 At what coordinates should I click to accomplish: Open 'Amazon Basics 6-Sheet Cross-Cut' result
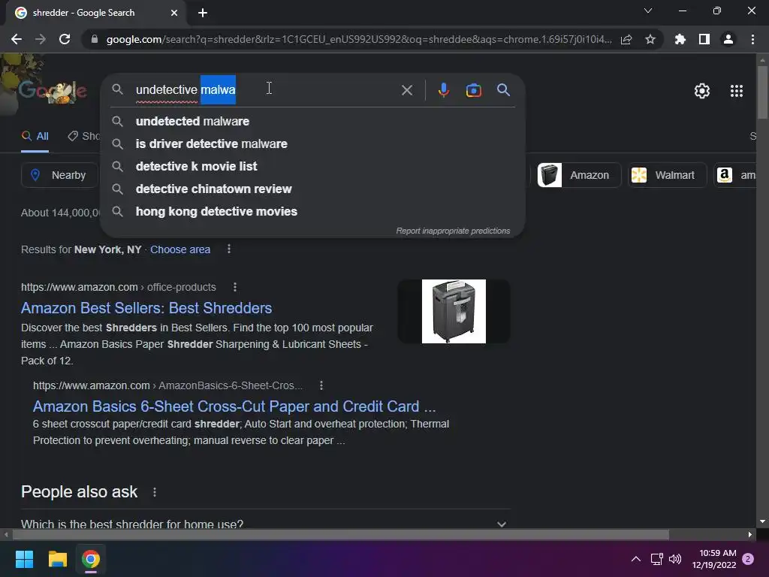point(234,406)
